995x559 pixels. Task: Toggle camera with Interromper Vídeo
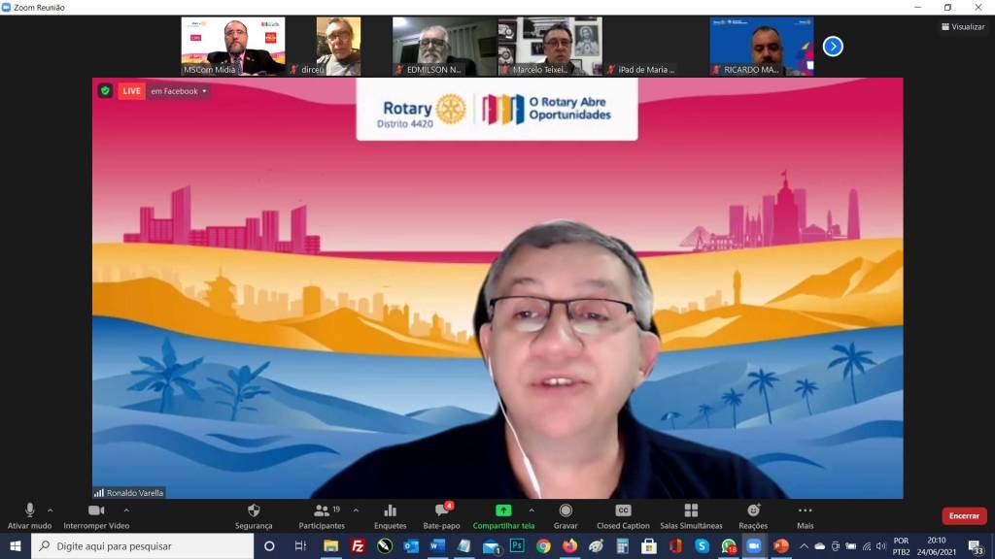pyautogui.click(x=96, y=514)
